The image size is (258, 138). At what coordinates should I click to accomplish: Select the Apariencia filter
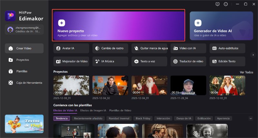pos(223,118)
